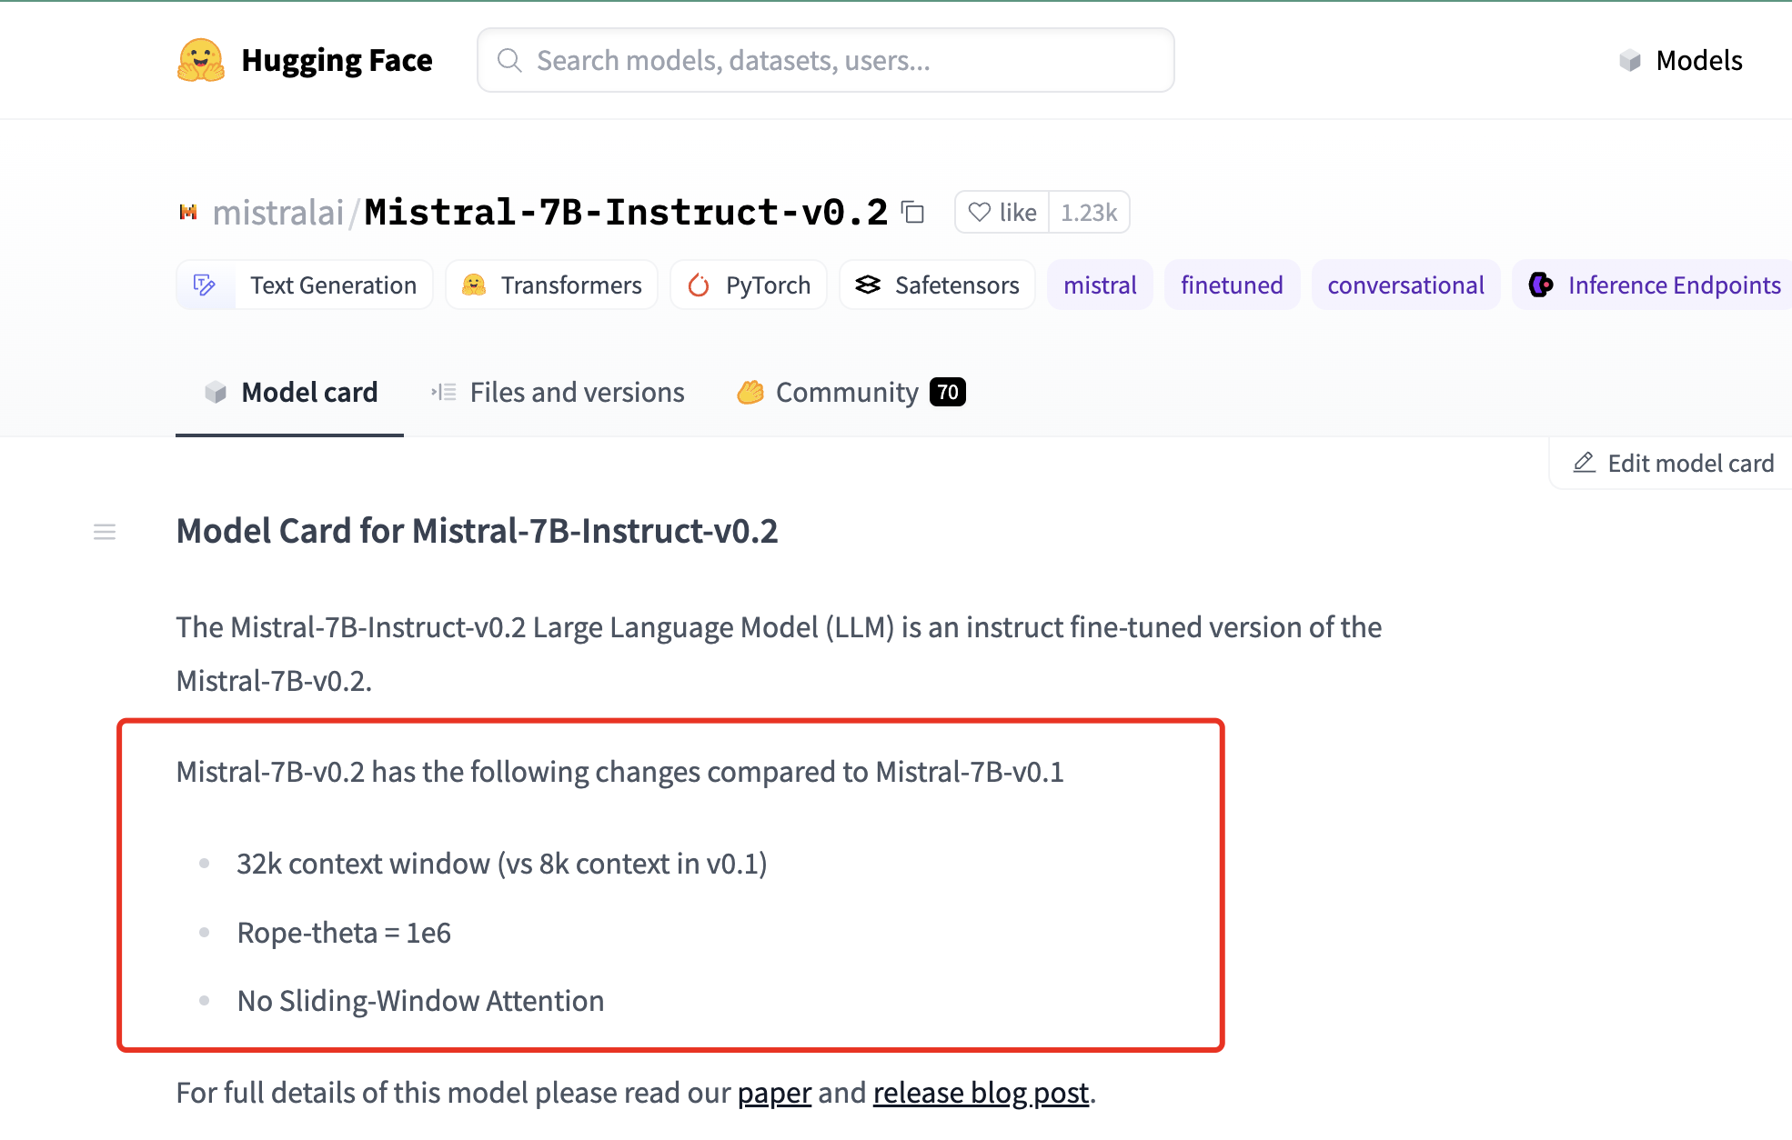Select the finetuned tag
The width and height of the screenshot is (1792, 1140).
tap(1232, 285)
